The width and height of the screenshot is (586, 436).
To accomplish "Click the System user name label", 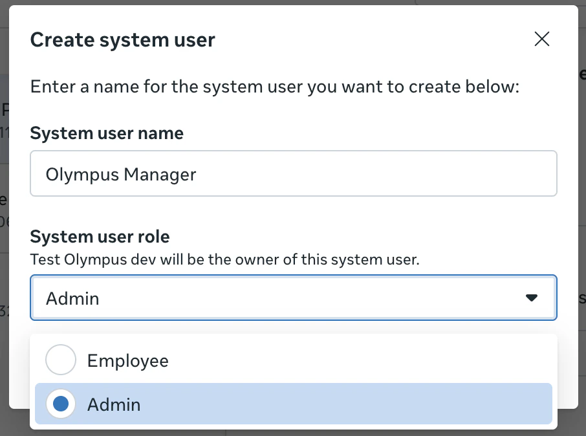I will click(x=106, y=133).
